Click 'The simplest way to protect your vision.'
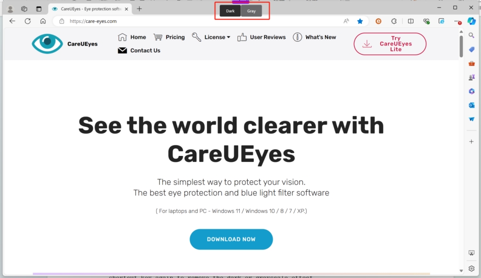 click(x=231, y=182)
